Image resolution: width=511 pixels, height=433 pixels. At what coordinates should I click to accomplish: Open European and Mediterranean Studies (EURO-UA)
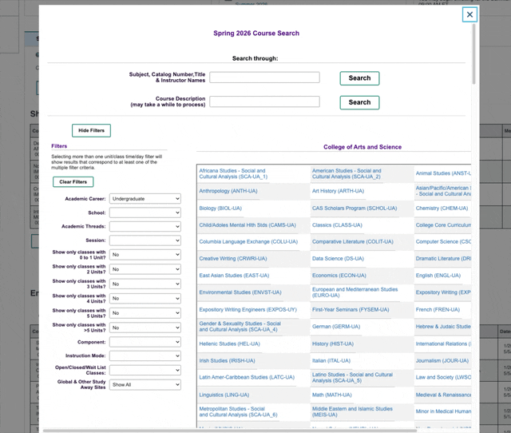(x=355, y=292)
